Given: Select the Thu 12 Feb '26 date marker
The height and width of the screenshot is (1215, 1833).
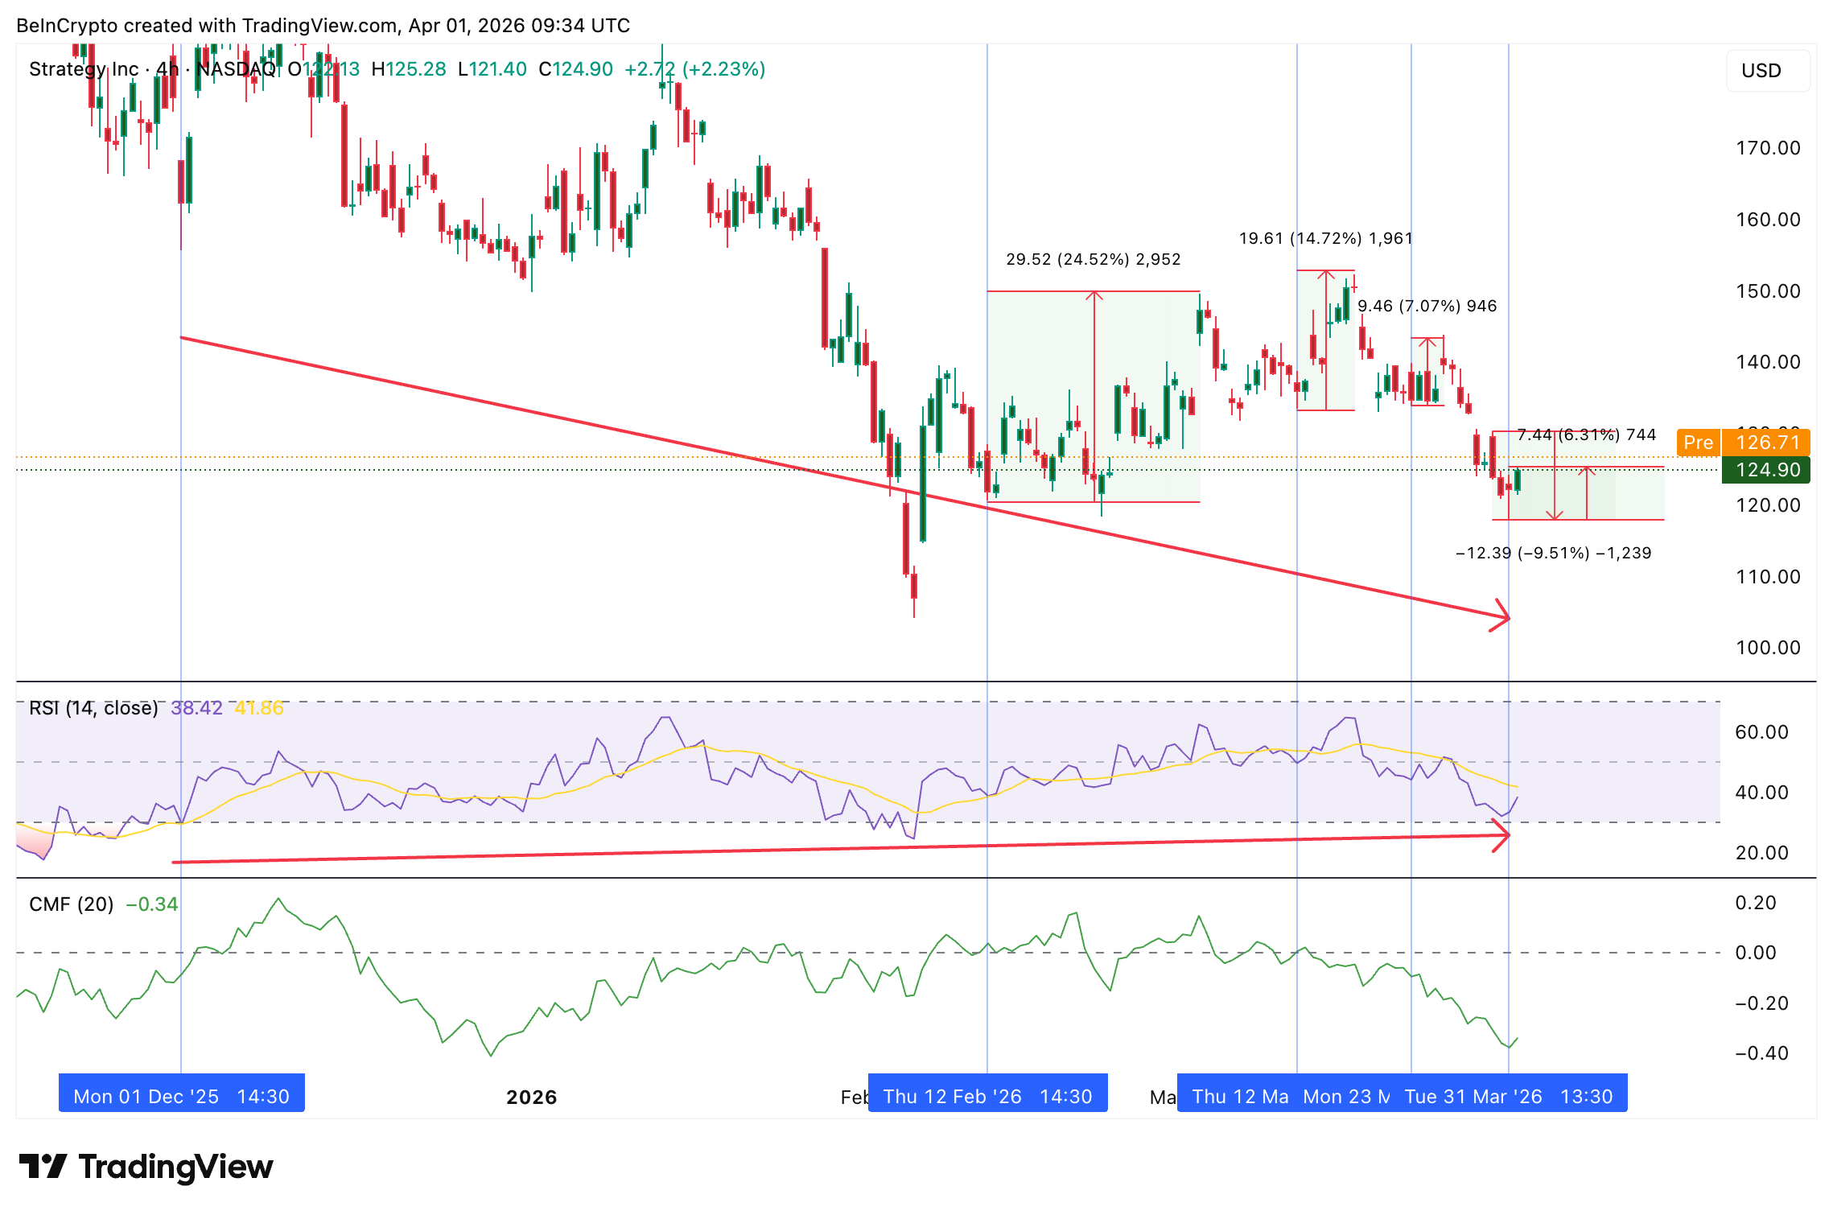Looking at the screenshot, I should click(x=987, y=1096).
